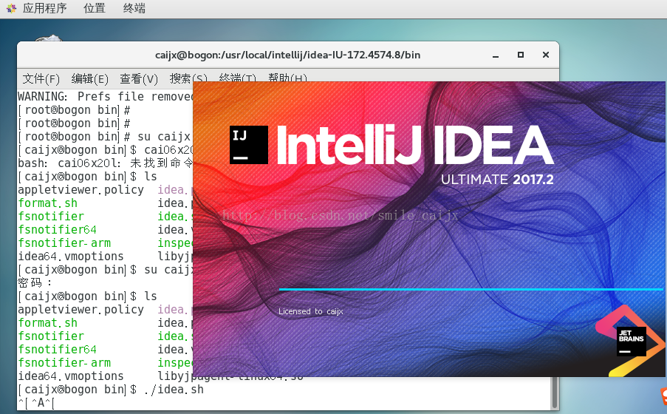Click the terminal title bar text
667x414 pixels.
(x=287, y=55)
